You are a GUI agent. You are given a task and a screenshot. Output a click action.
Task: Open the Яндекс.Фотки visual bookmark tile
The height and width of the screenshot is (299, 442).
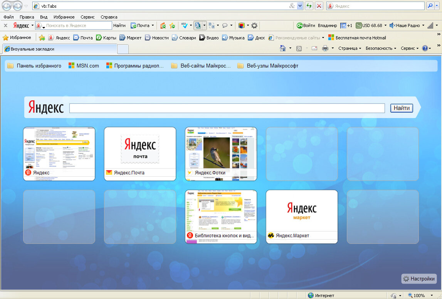pyautogui.click(x=221, y=154)
